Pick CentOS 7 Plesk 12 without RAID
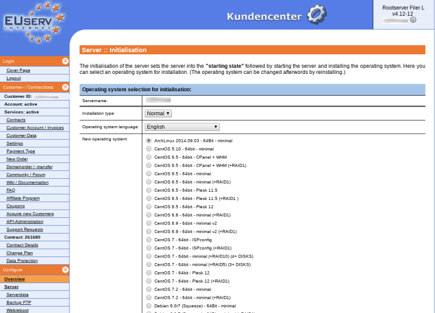 click(x=148, y=273)
